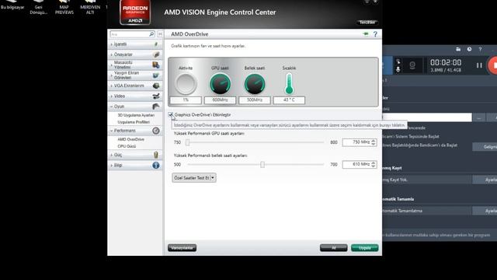Open the Tercihler menu
The width and height of the screenshot is (497, 280).
click(x=367, y=23)
